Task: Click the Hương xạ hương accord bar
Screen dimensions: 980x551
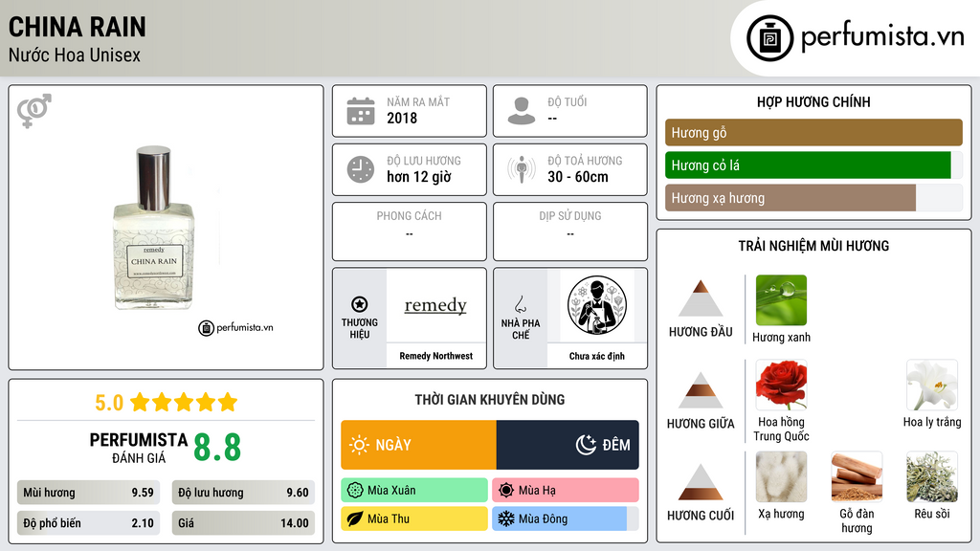Action: 813,198
